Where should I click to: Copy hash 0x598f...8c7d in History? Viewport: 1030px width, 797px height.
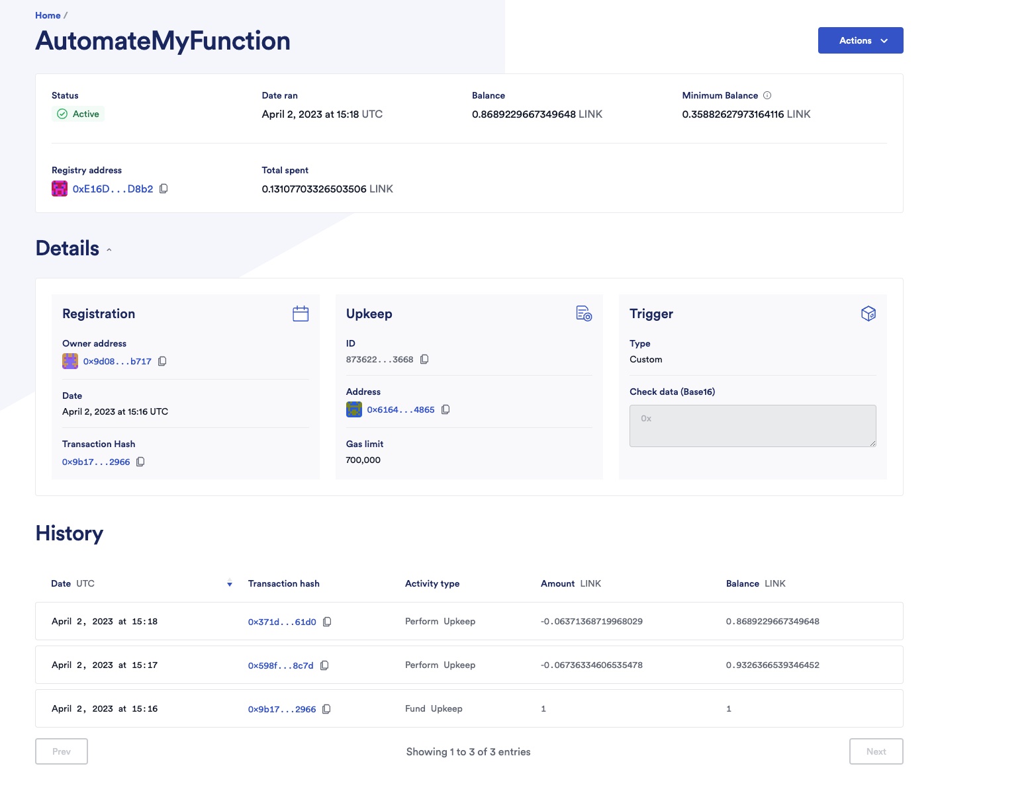pyautogui.click(x=324, y=665)
